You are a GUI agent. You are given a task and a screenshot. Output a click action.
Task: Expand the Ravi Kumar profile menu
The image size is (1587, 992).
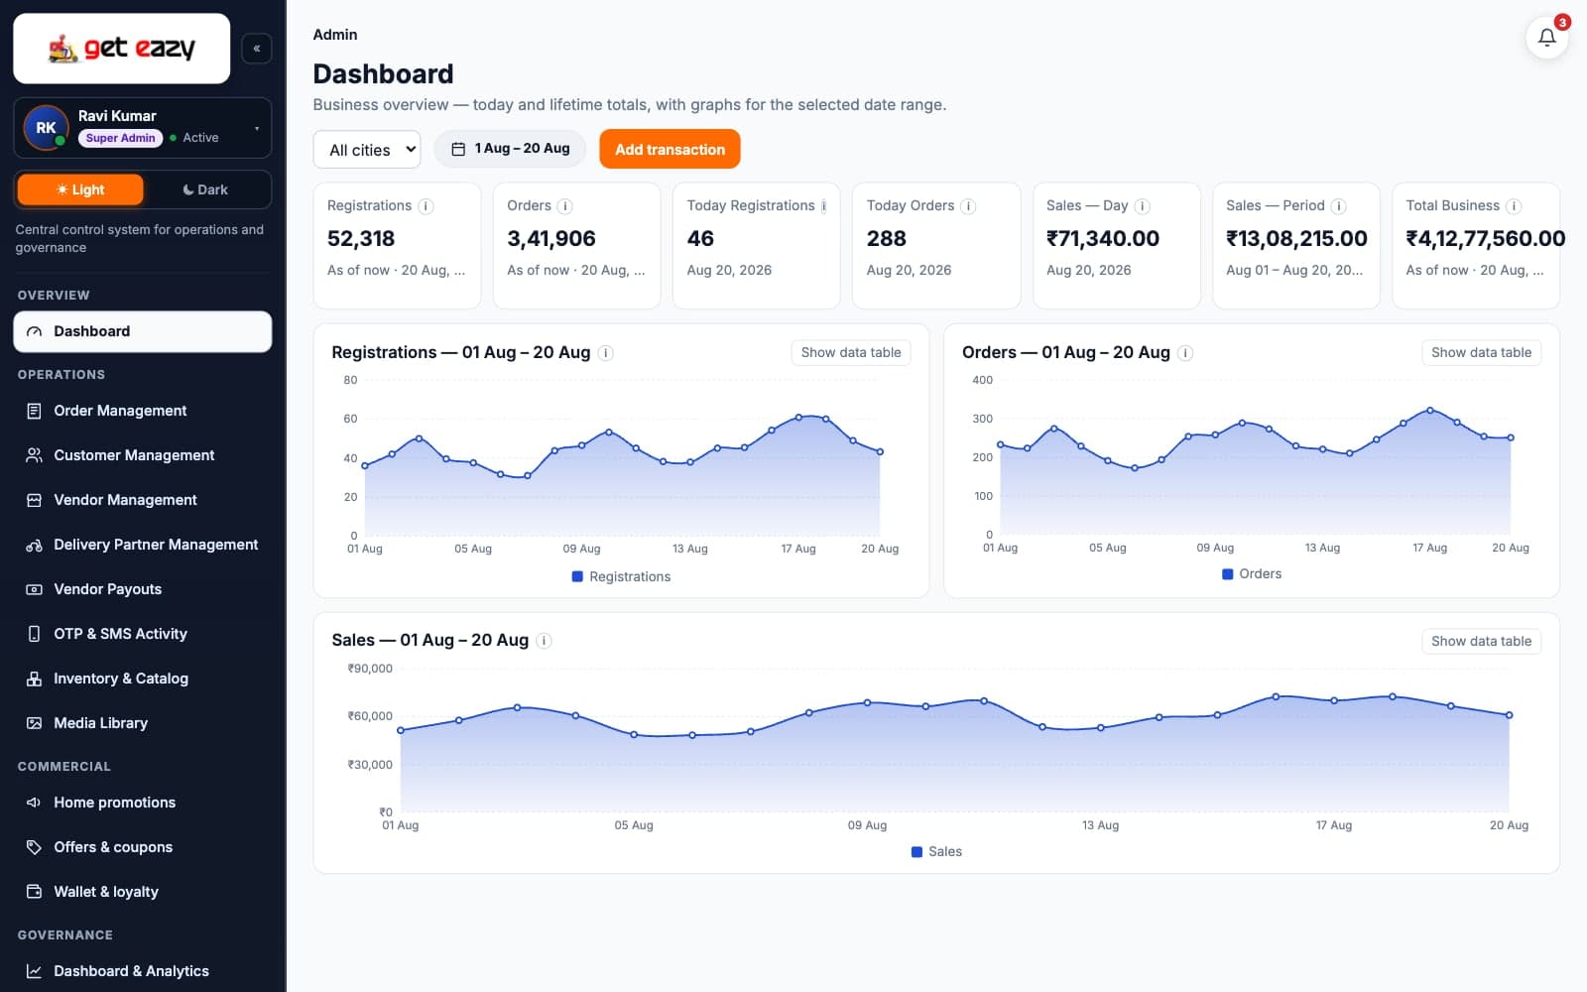pyautogui.click(x=142, y=128)
